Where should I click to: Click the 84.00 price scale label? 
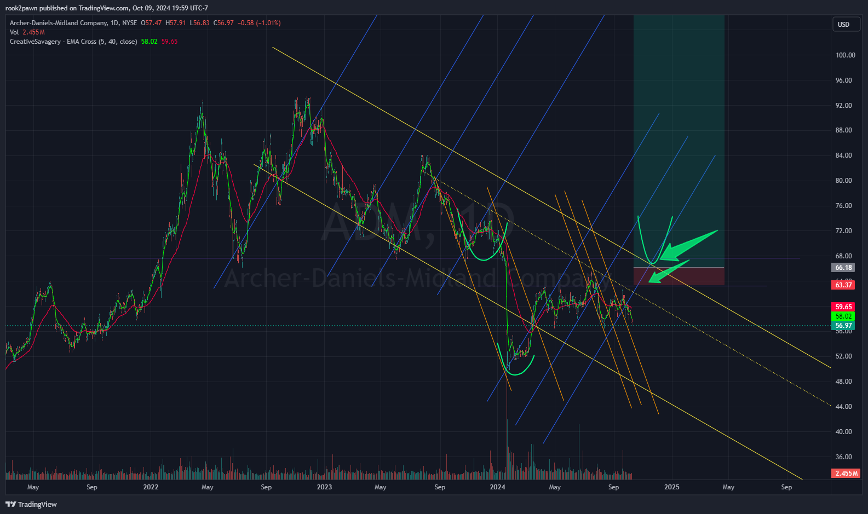click(x=843, y=155)
